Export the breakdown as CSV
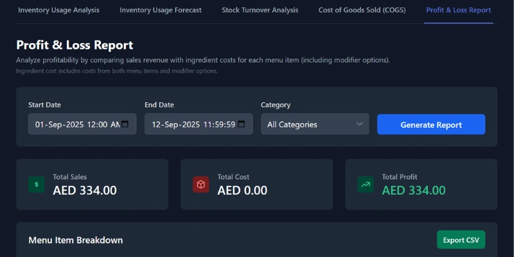Viewport: 514px width, 257px height. [x=461, y=240]
